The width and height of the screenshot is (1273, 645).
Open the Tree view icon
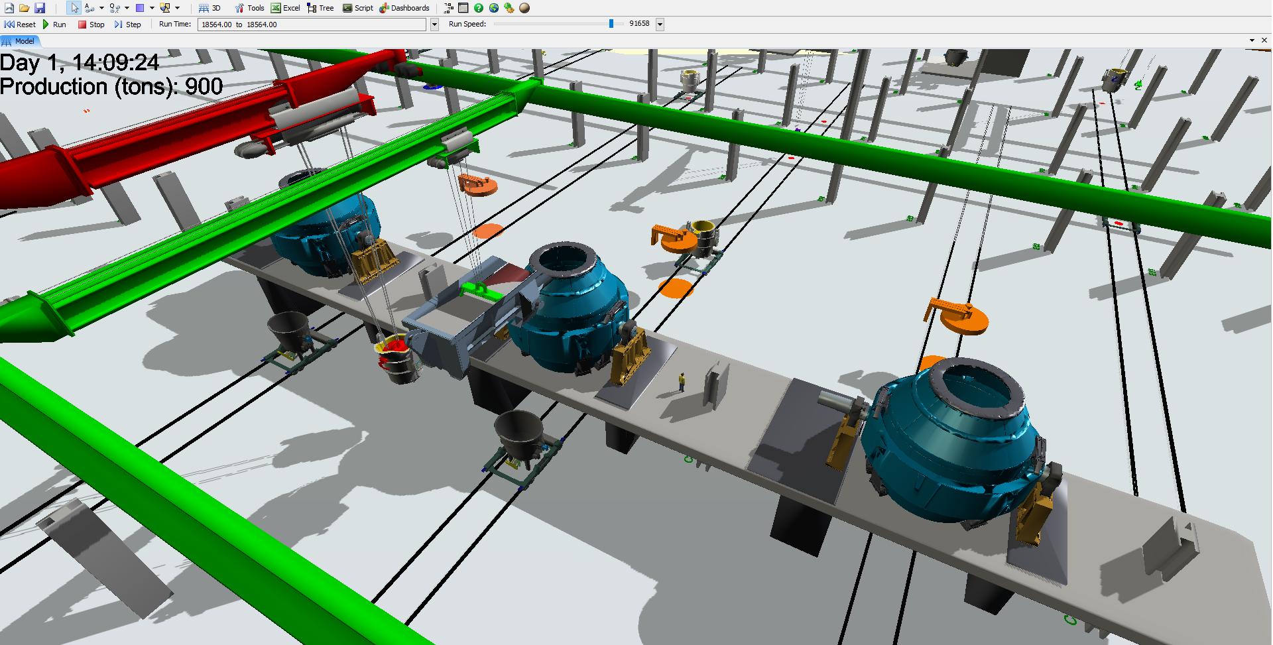320,8
